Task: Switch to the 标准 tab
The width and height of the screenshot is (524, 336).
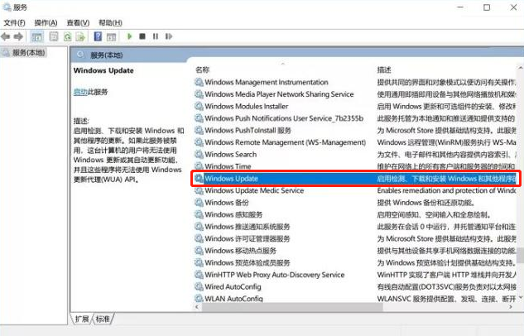Action: click(103, 319)
